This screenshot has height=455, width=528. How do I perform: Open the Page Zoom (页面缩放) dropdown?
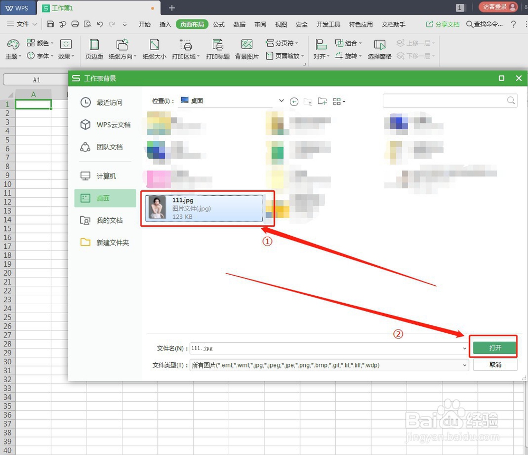point(285,56)
